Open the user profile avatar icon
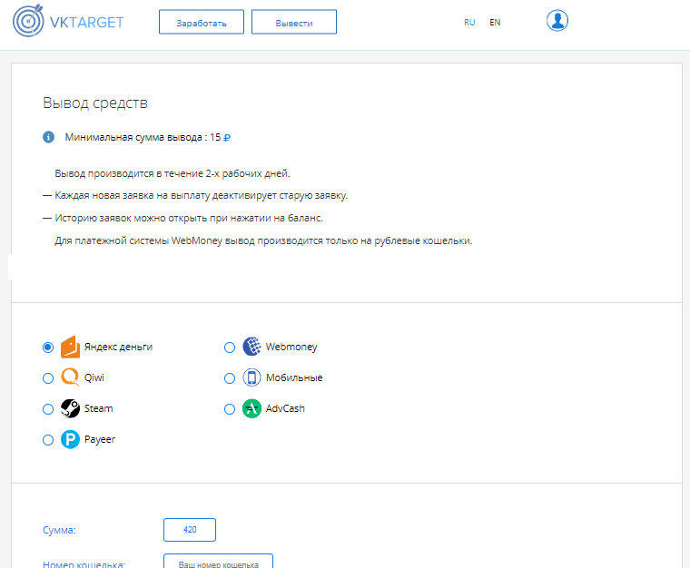This screenshot has height=568, width=690. [x=557, y=21]
